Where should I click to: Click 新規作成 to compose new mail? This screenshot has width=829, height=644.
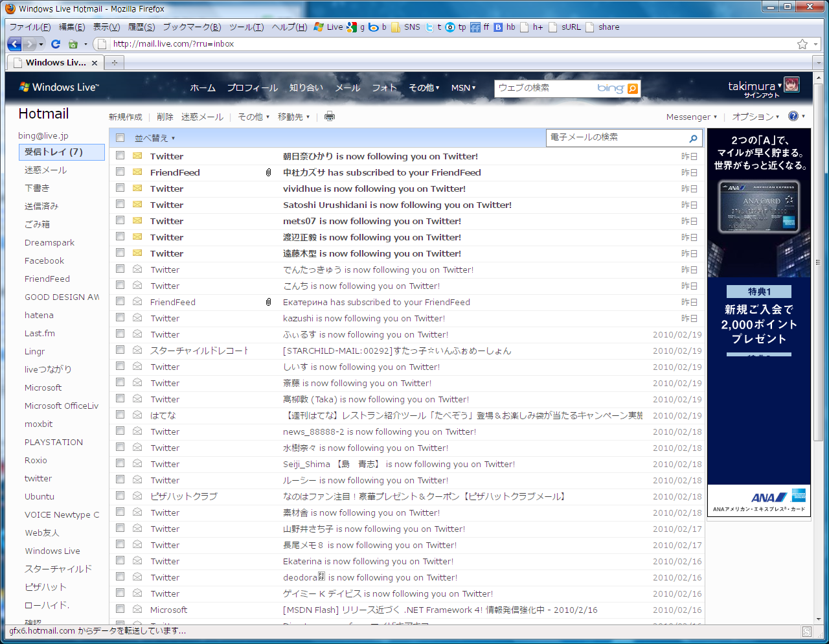126,117
